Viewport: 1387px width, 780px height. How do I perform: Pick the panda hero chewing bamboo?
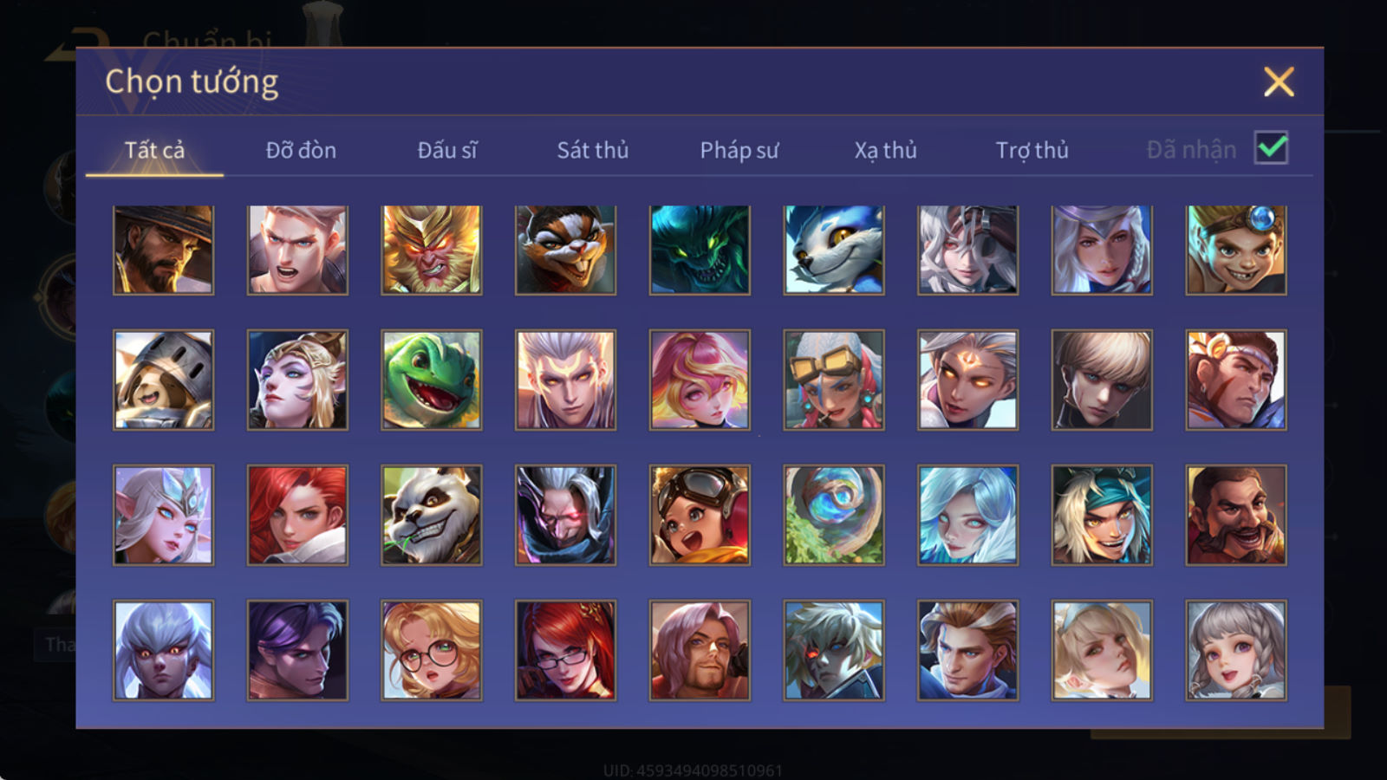click(432, 515)
